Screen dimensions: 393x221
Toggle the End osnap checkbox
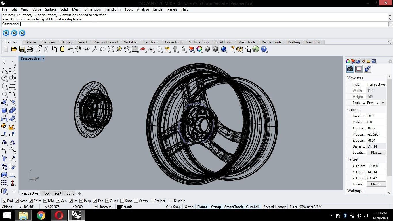4,201
